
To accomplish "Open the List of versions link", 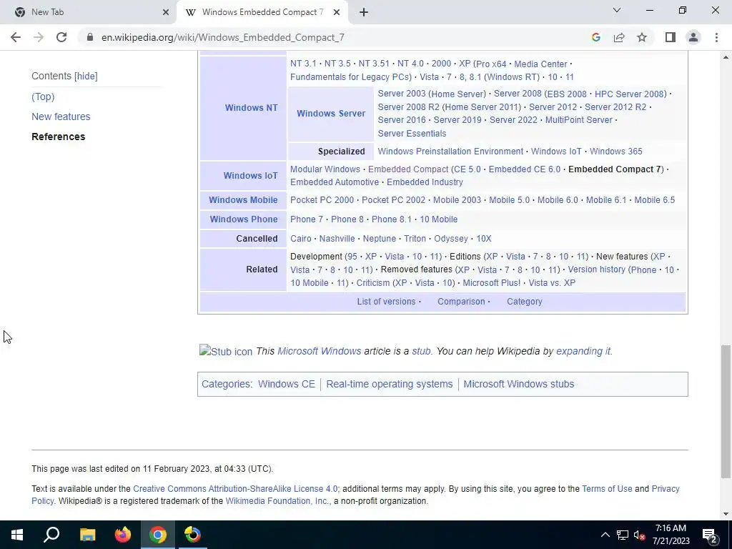I will click(x=386, y=302).
